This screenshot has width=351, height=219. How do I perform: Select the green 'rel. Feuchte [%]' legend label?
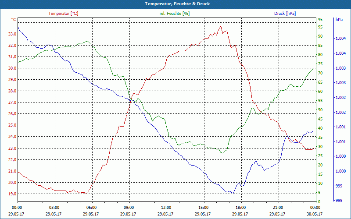coord(175,14)
